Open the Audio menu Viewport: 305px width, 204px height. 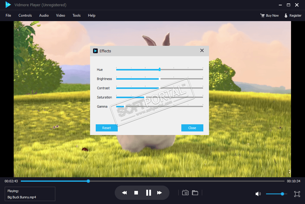(x=44, y=15)
